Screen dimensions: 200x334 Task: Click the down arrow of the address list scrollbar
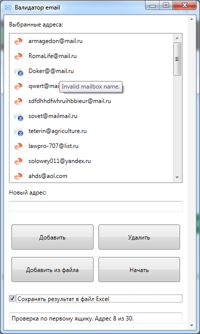(177, 177)
